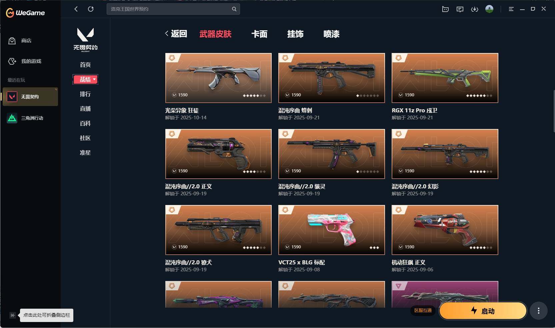Open the hamburger main menu
This screenshot has height=328, width=555.
click(x=511, y=9)
